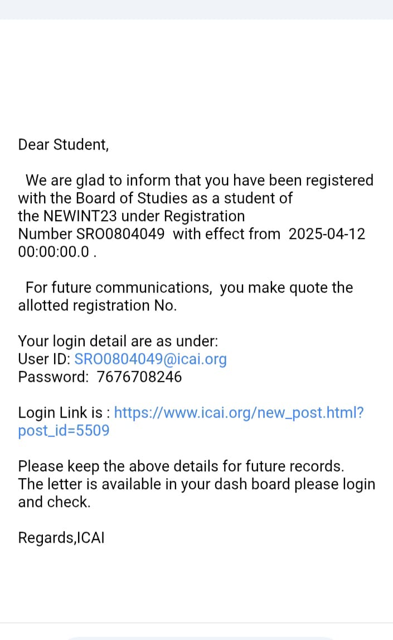Open the icai.org new_post login URL
Viewport: 393px width, 640px height.
pos(239,413)
